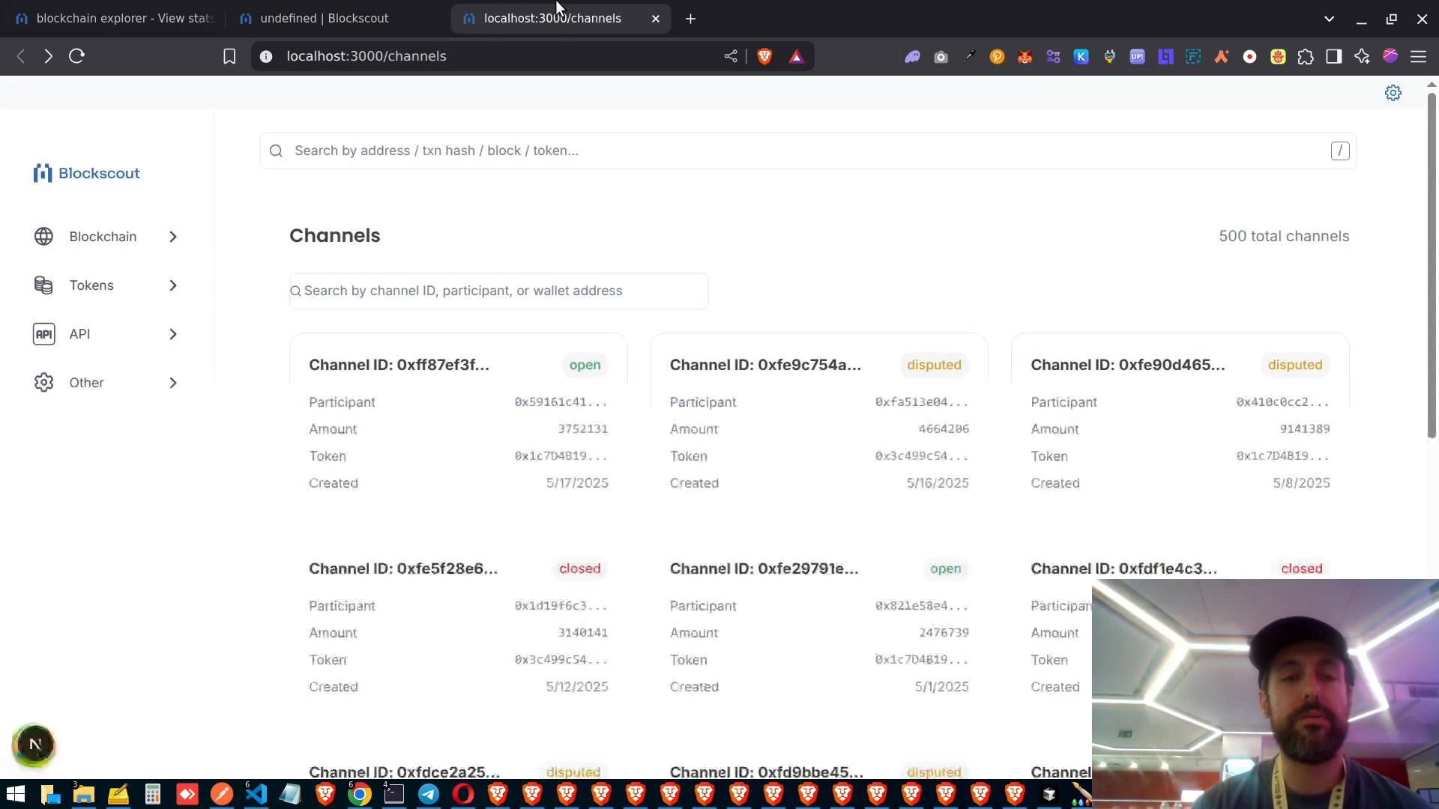Expand the Tokens menu chevron

(173, 285)
